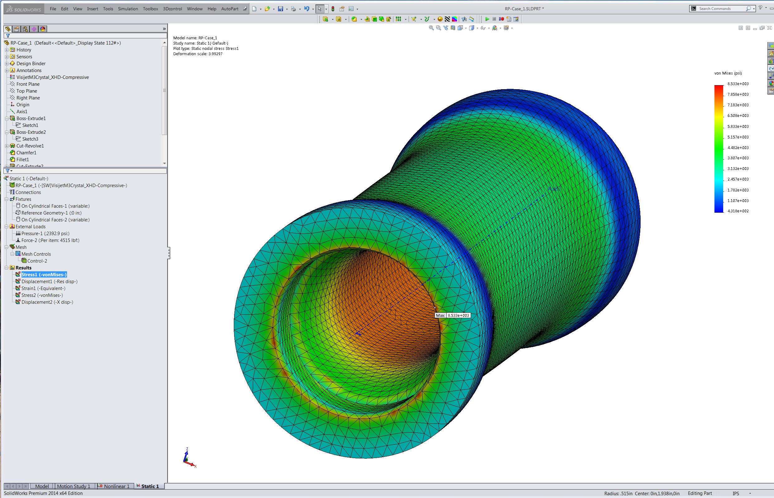Open the File menu
774x498 pixels.
point(53,9)
